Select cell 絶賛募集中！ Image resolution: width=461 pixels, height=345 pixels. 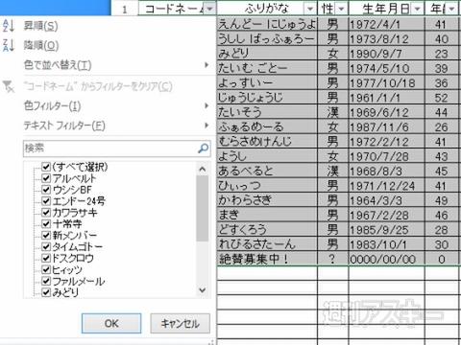click(267, 259)
